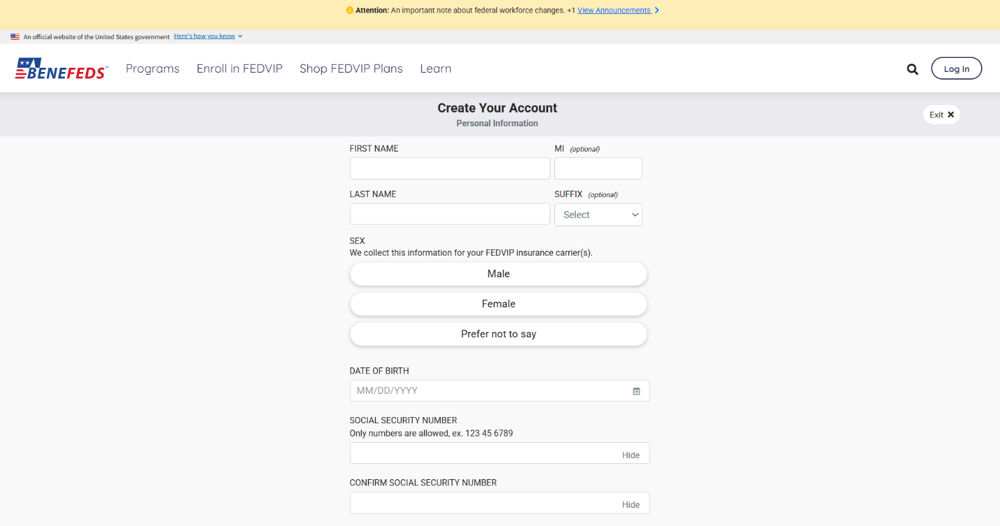Open Enroll in FEDVIP menu
Screen dimensions: 1000x526
(240, 68)
